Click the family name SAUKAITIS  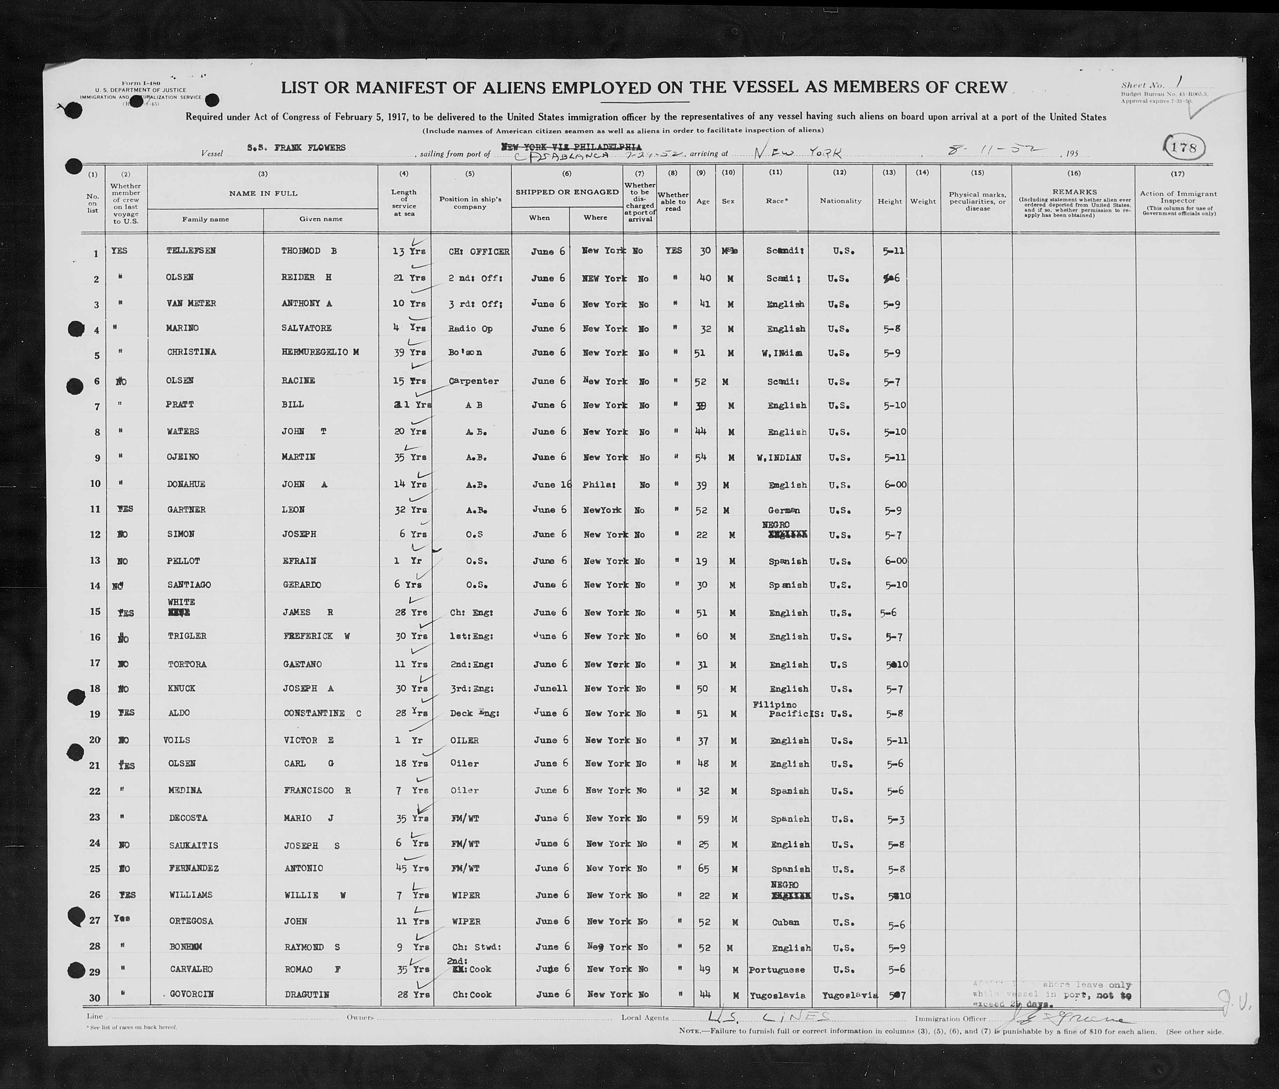click(194, 845)
